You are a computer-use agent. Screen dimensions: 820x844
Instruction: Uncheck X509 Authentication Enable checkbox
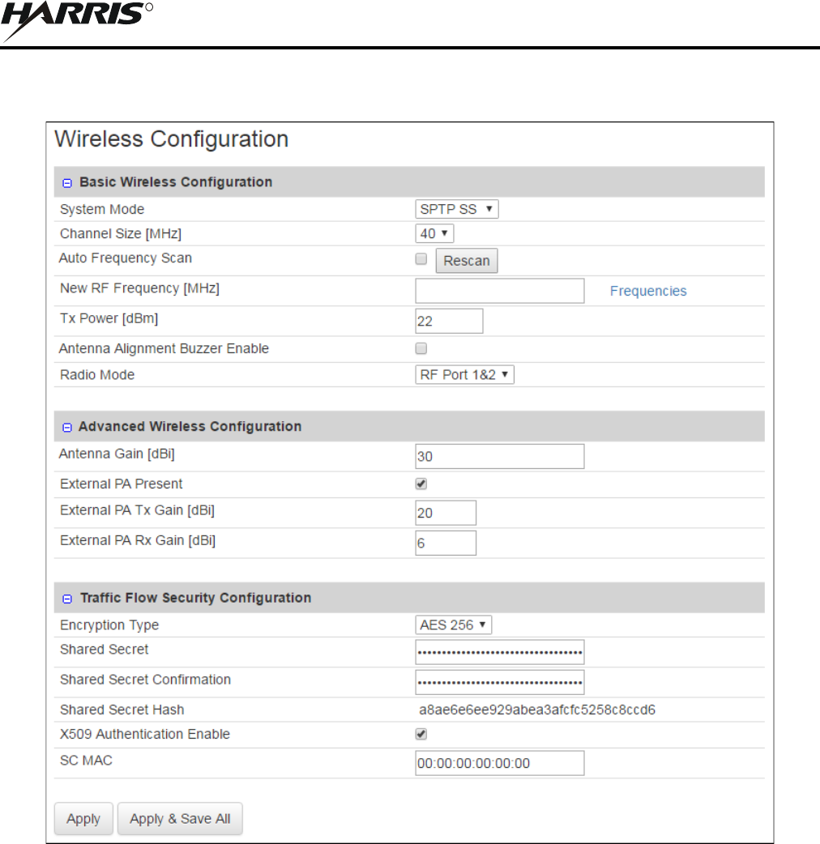click(421, 734)
